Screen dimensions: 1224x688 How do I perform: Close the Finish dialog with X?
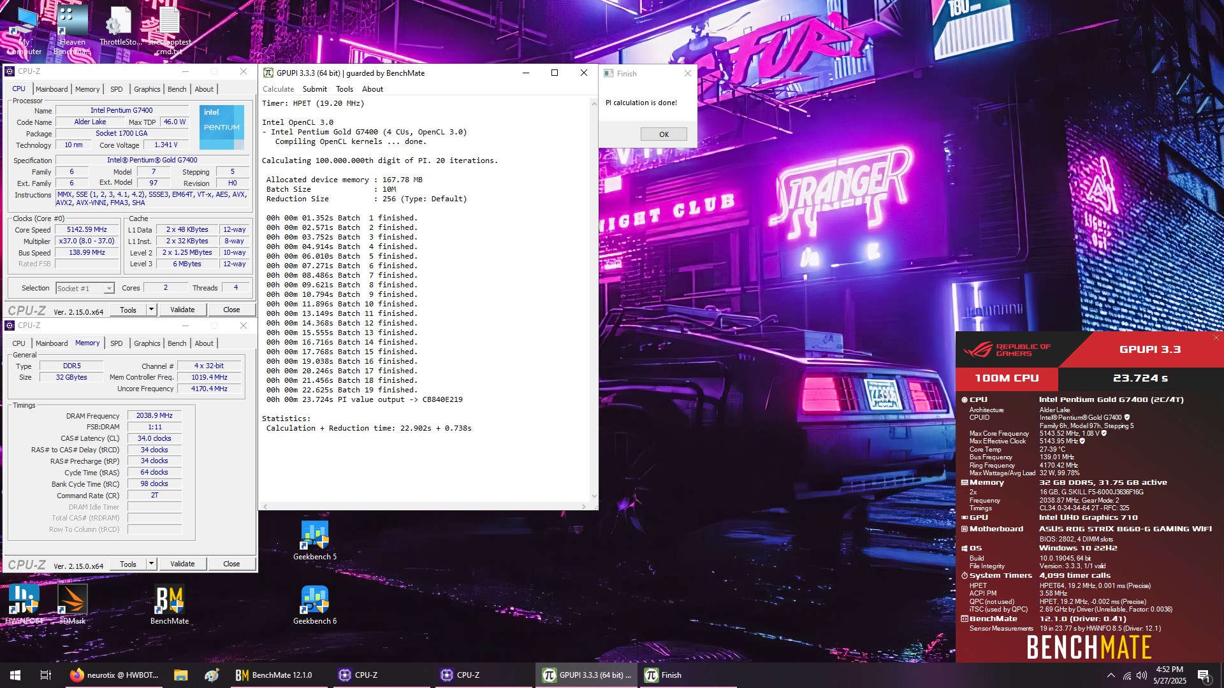[687, 73]
